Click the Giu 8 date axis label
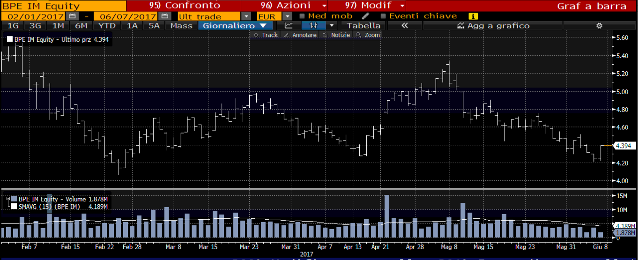 (x=601, y=246)
